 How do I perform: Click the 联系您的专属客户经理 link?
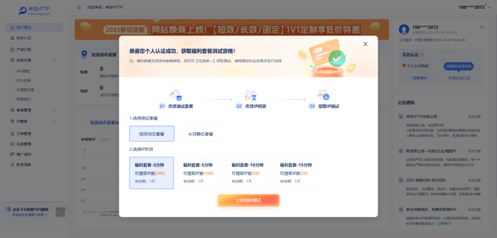[30, 215]
